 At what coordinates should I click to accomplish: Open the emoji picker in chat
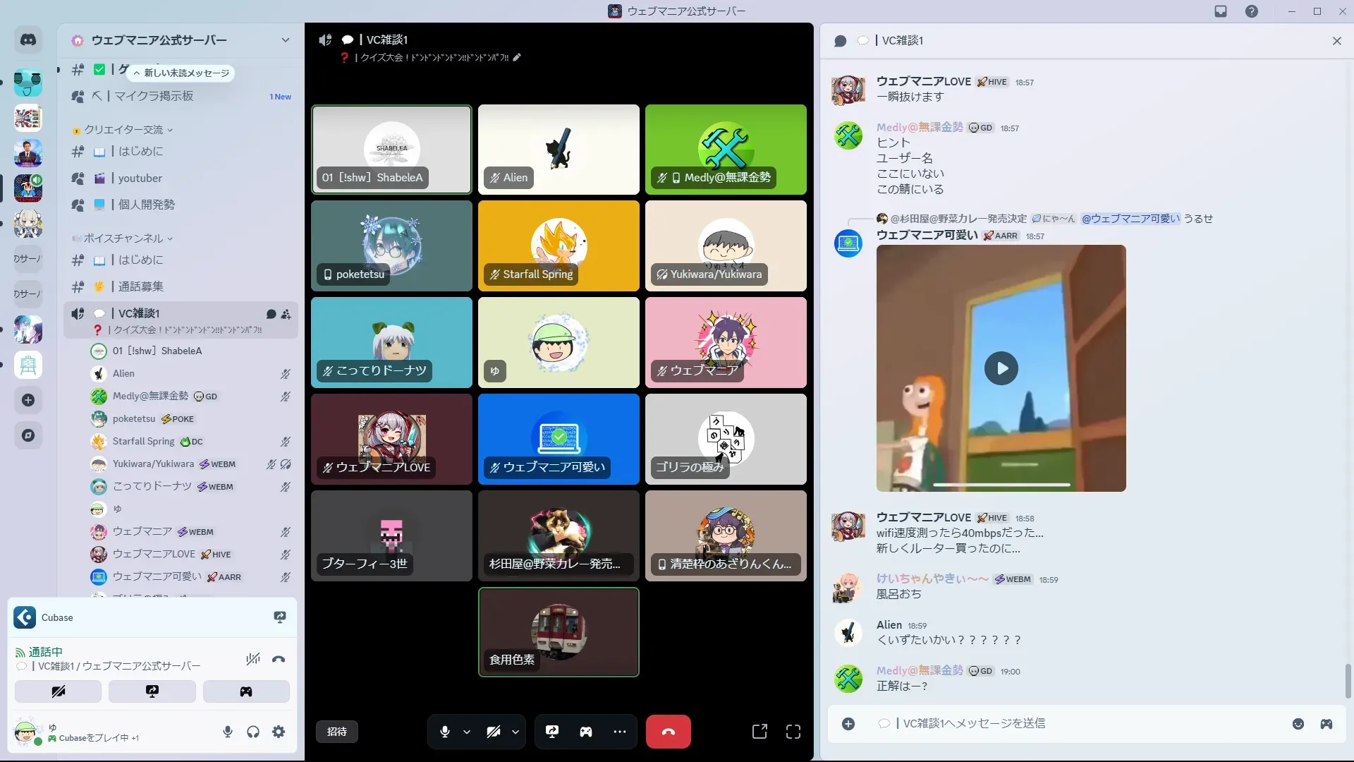(1298, 724)
